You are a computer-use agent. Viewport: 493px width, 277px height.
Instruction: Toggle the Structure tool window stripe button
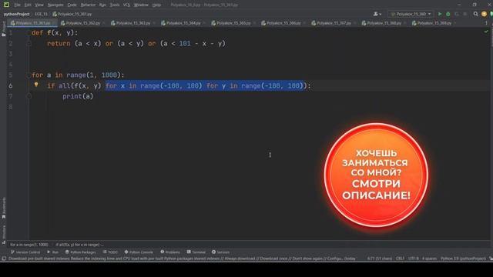(x=3, y=234)
